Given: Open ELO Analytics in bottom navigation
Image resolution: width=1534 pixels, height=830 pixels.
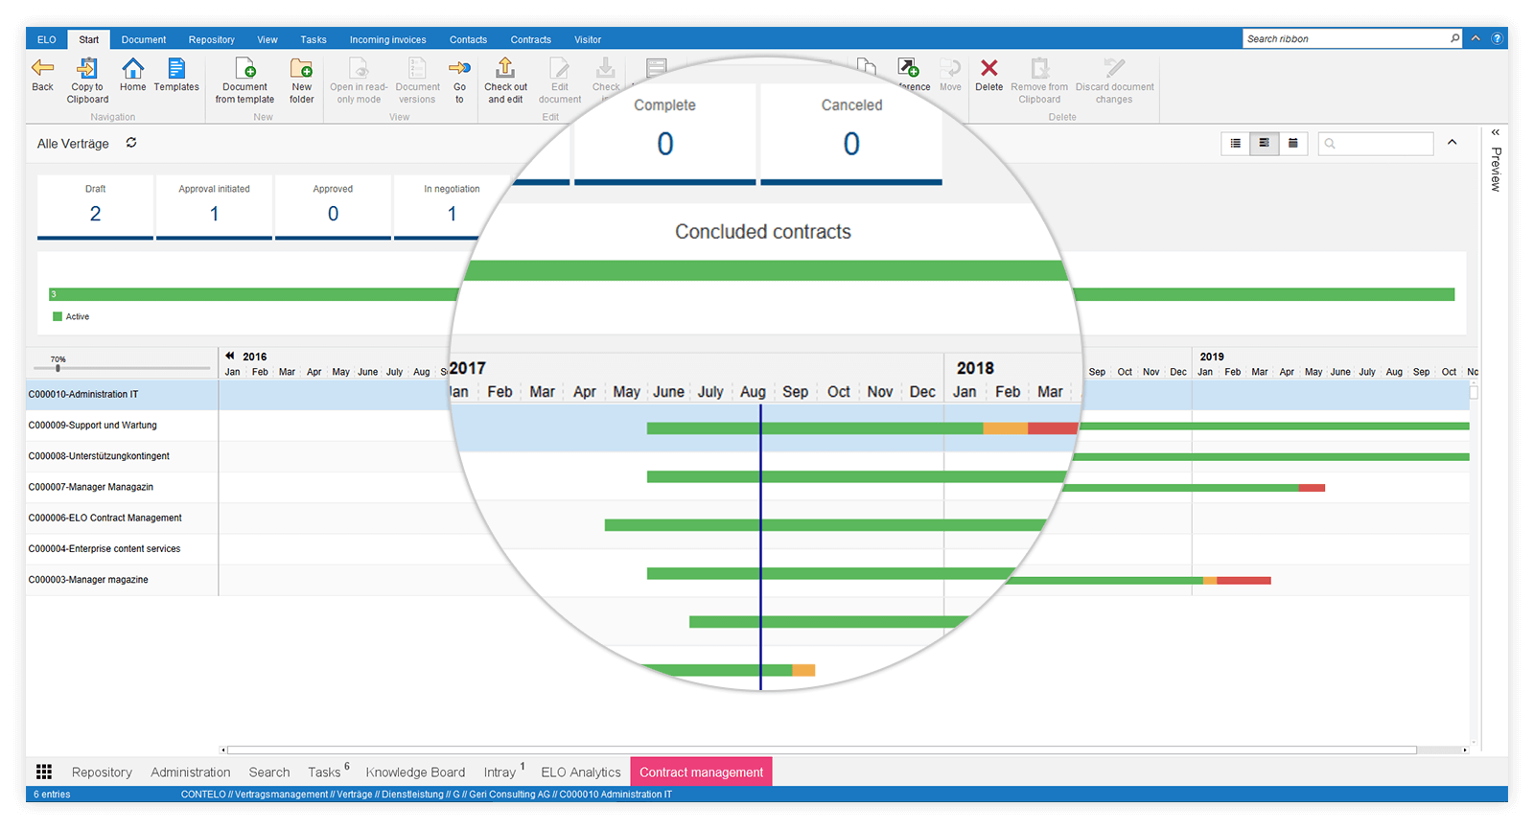Looking at the screenshot, I should [x=581, y=772].
